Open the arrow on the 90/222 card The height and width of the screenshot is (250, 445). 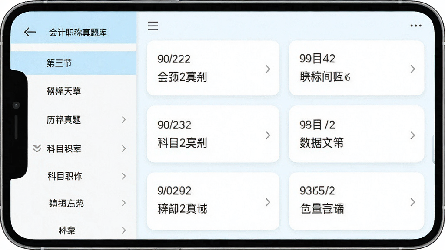[x=268, y=69]
